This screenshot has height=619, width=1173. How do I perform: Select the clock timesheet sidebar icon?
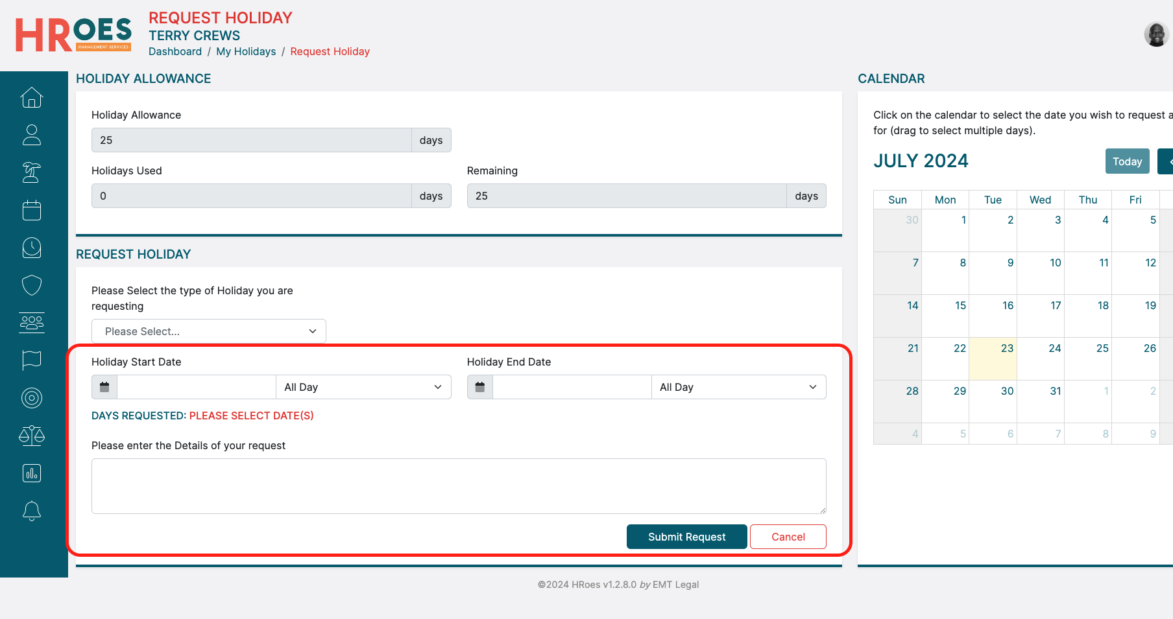[x=32, y=248]
